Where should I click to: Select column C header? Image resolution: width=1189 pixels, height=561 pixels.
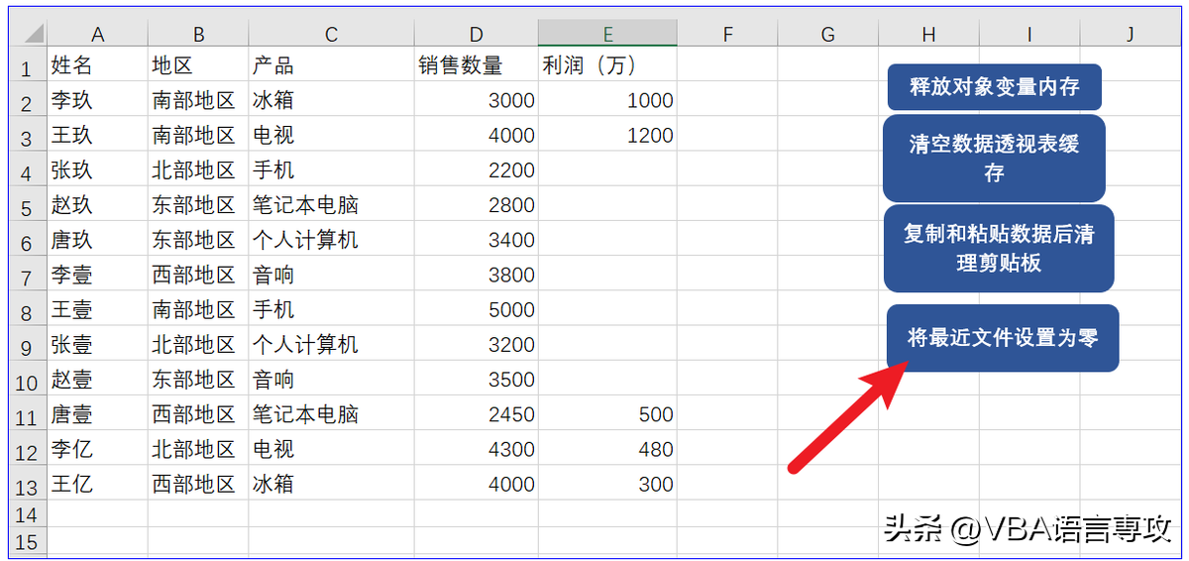click(x=331, y=35)
